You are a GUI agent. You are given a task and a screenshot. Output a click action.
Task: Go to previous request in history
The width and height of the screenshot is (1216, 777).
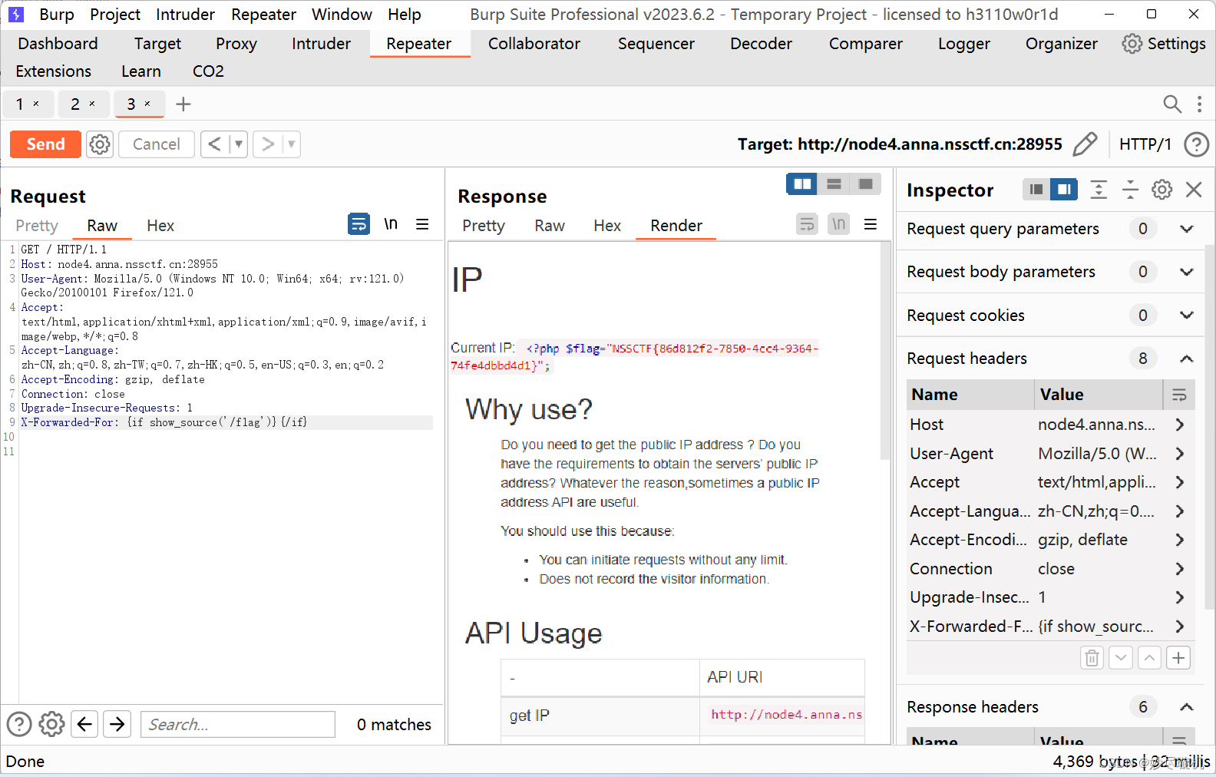[215, 144]
